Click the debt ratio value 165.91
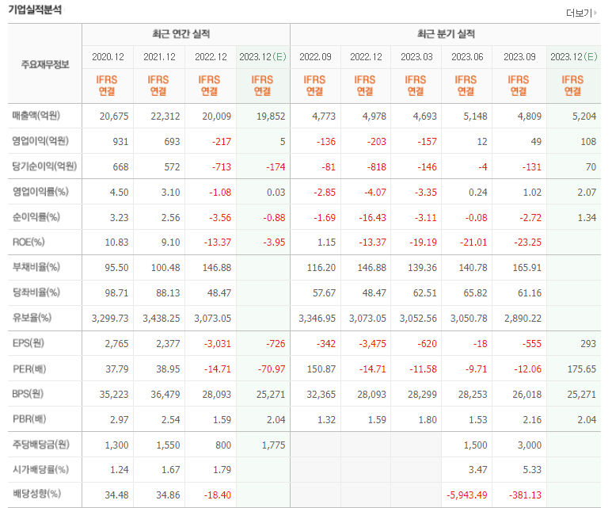Viewport: 612px width, 508px height. [527, 268]
